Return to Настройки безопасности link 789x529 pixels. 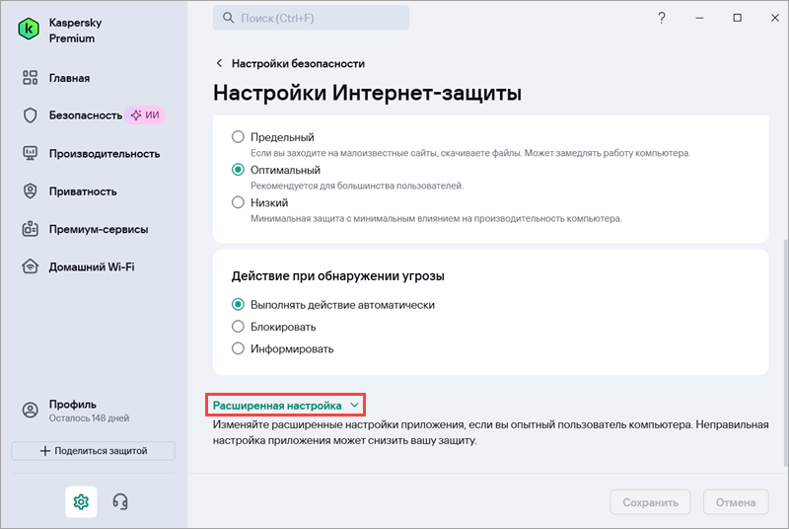pyautogui.click(x=298, y=63)
